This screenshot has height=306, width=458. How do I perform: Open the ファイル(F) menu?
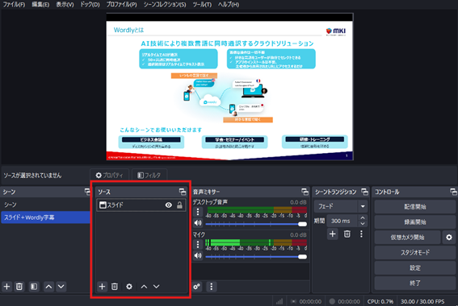click(14, 5)
